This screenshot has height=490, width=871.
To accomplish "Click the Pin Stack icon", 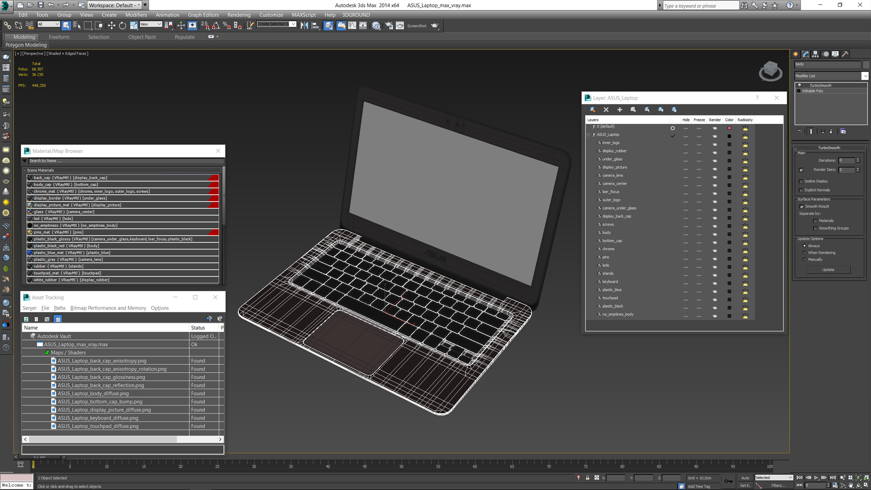I will [x=799, y=131].
